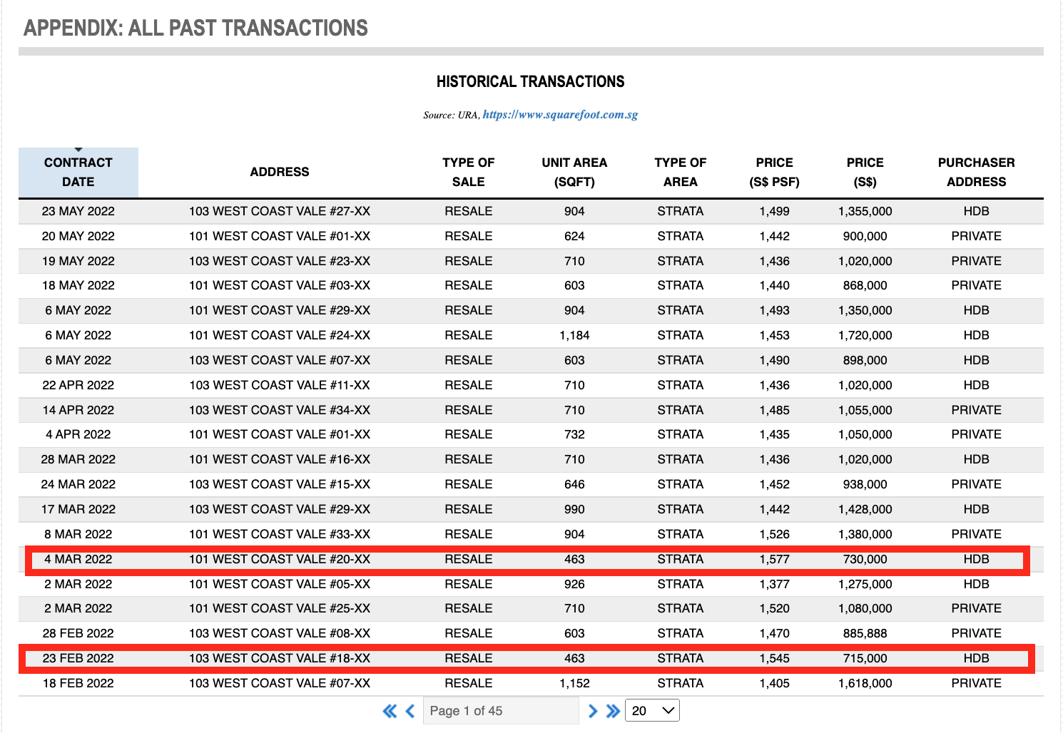The image size is (1063, 733).
Task: Click unit area cell 1,184
Action: coord(574,335)
